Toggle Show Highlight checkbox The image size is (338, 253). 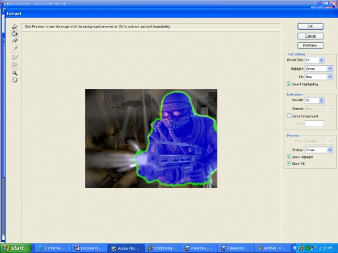[x=289, y=157]
